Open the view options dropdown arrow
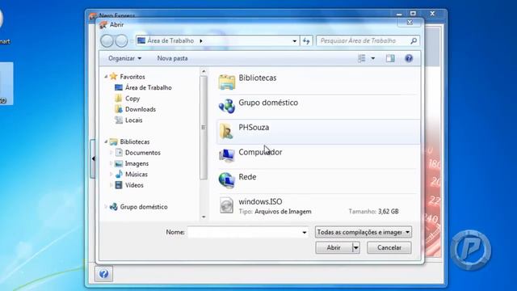The height and width of the screenshot is (291, 517). [373, 58]
